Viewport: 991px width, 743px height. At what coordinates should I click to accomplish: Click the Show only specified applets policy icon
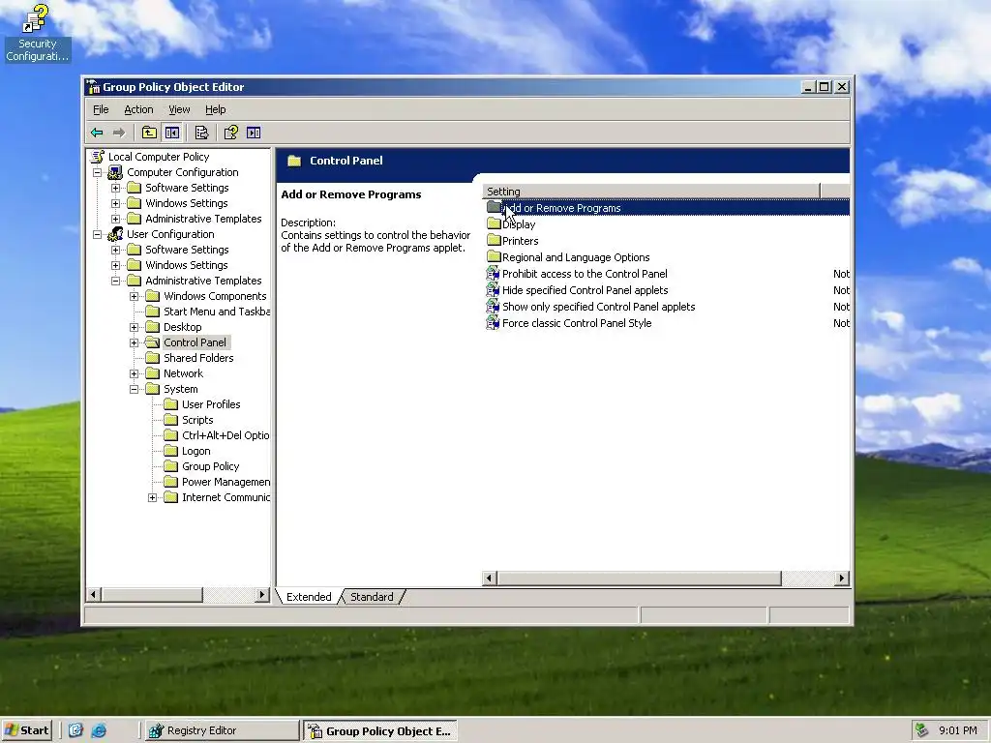(493, 307)
